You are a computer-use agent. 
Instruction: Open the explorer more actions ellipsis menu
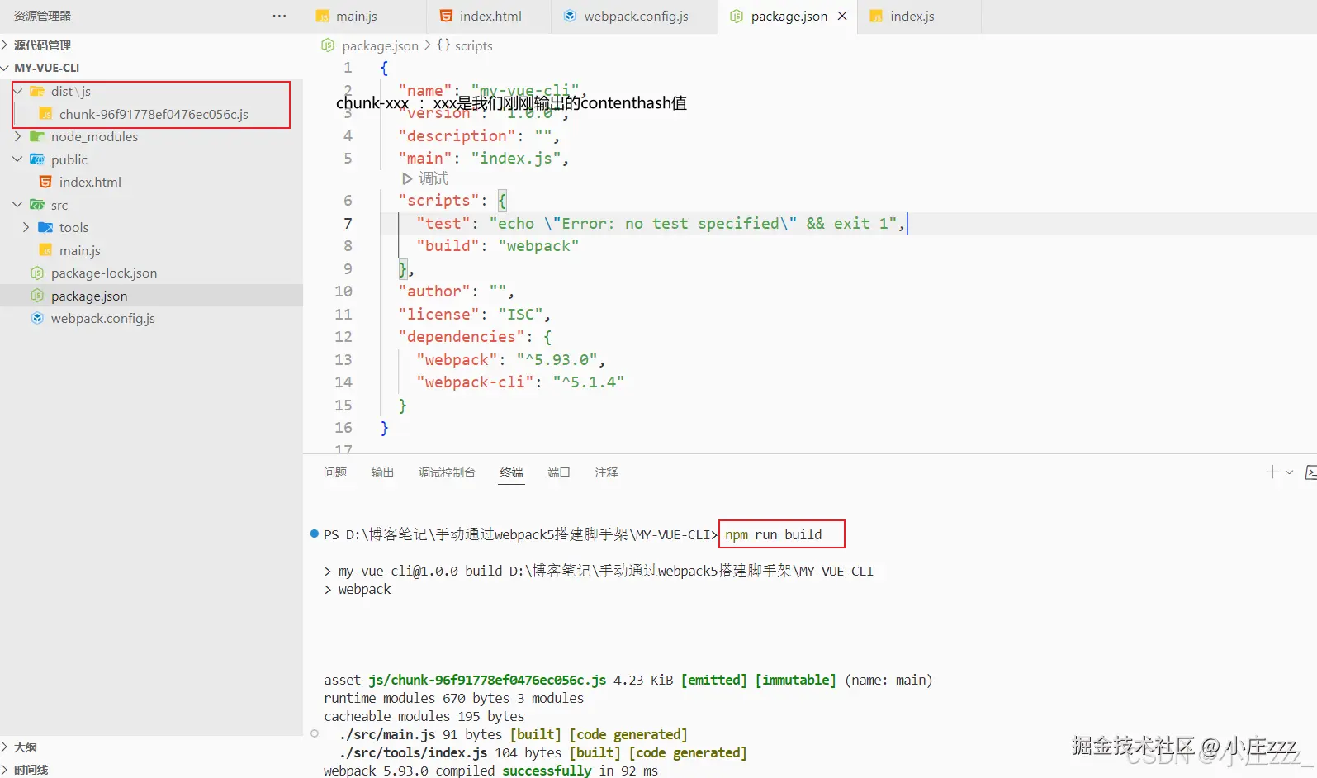[279, 16]
